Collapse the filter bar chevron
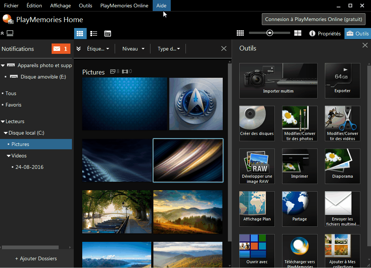The width and height of the screenshot is (371, 268). pos(79,49)
